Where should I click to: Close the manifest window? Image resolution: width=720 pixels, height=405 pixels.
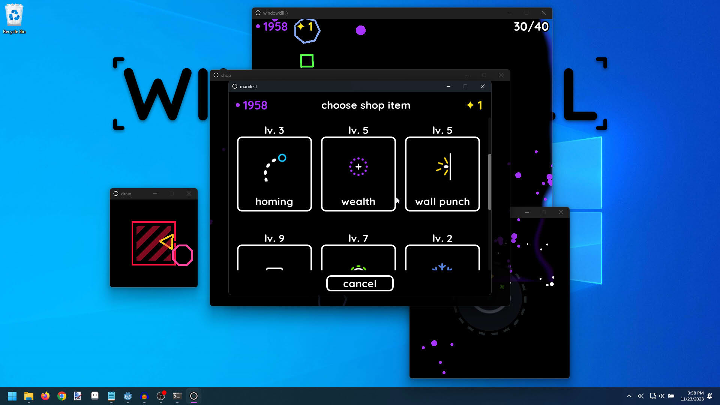[x=483, y=86]
